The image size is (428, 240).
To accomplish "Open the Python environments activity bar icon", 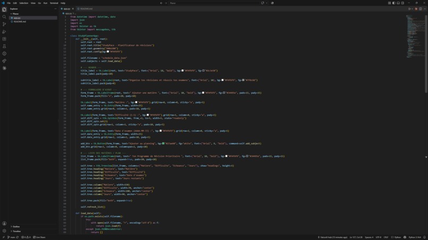I will tap(4, 54).
